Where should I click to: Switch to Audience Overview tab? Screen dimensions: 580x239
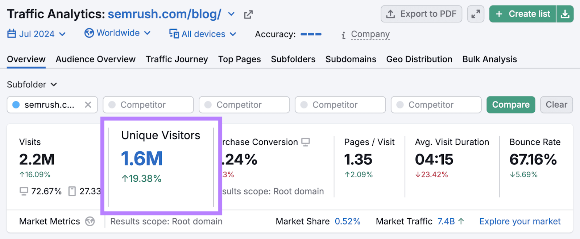click(96, 59)
